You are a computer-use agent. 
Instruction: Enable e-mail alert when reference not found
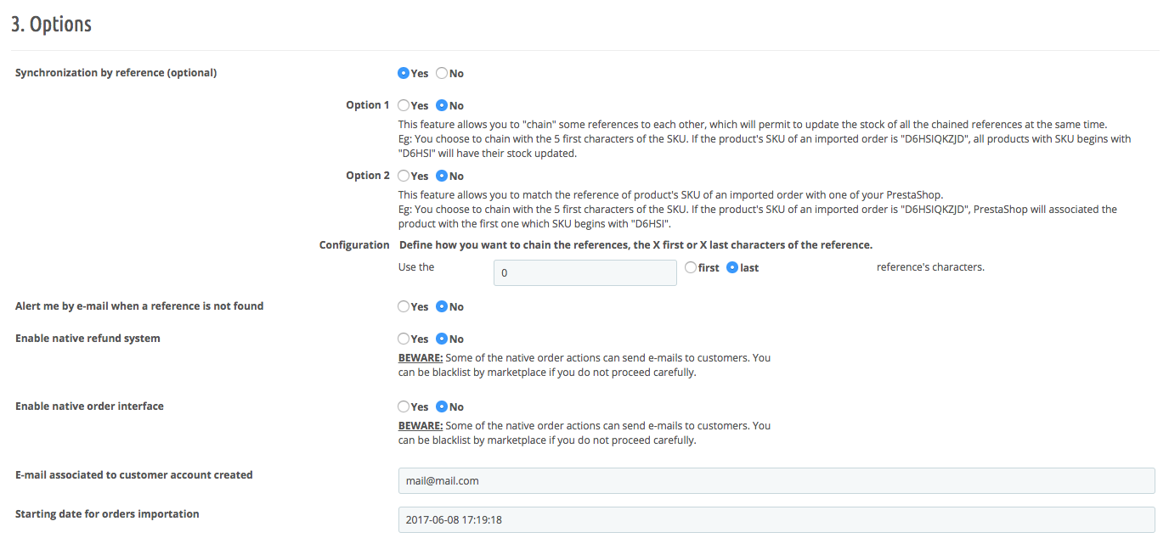pos(404,306)
